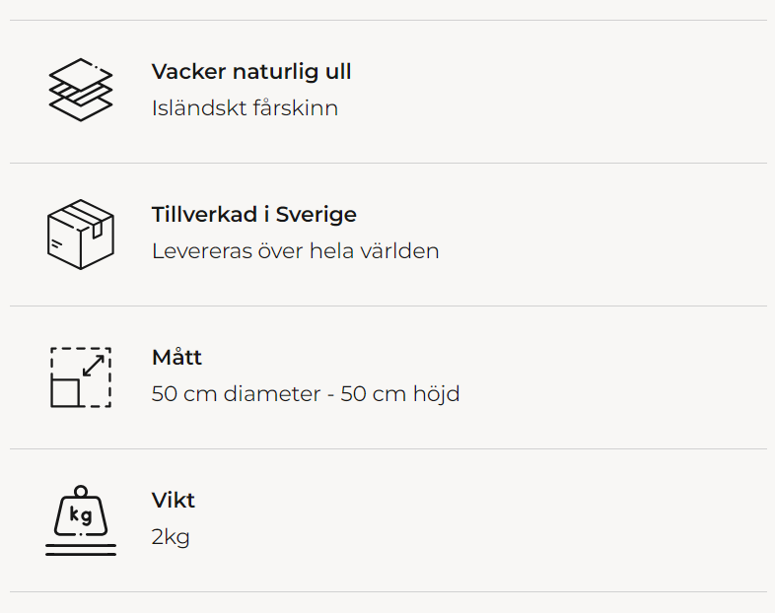
Task: Click the double base lines under weight icon
Action: tap(81, 550)
